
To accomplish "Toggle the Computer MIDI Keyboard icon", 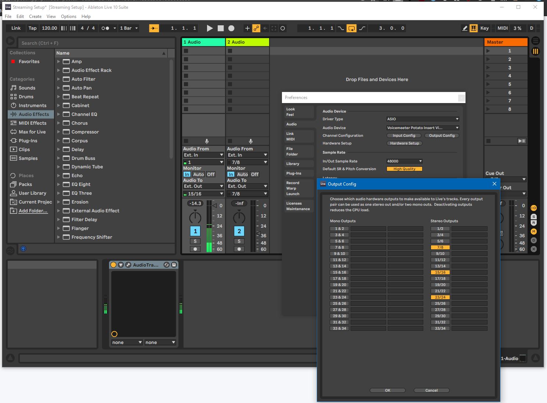I will [x=474, y=28].
